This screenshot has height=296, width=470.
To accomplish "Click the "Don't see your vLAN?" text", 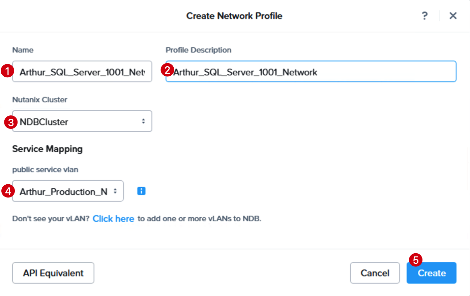I will pos(51,219).
